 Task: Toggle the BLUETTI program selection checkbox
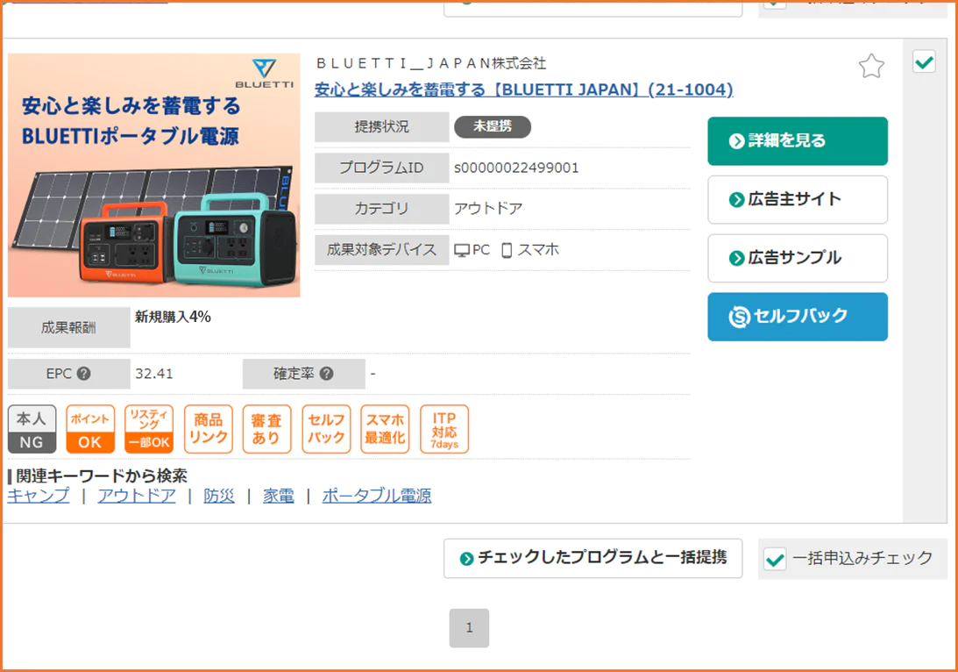924,61
